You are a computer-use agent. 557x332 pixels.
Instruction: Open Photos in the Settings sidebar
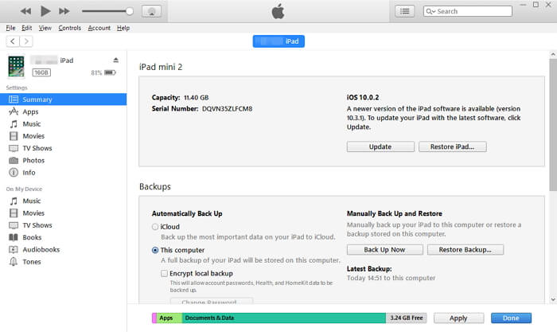pos(33,160)
